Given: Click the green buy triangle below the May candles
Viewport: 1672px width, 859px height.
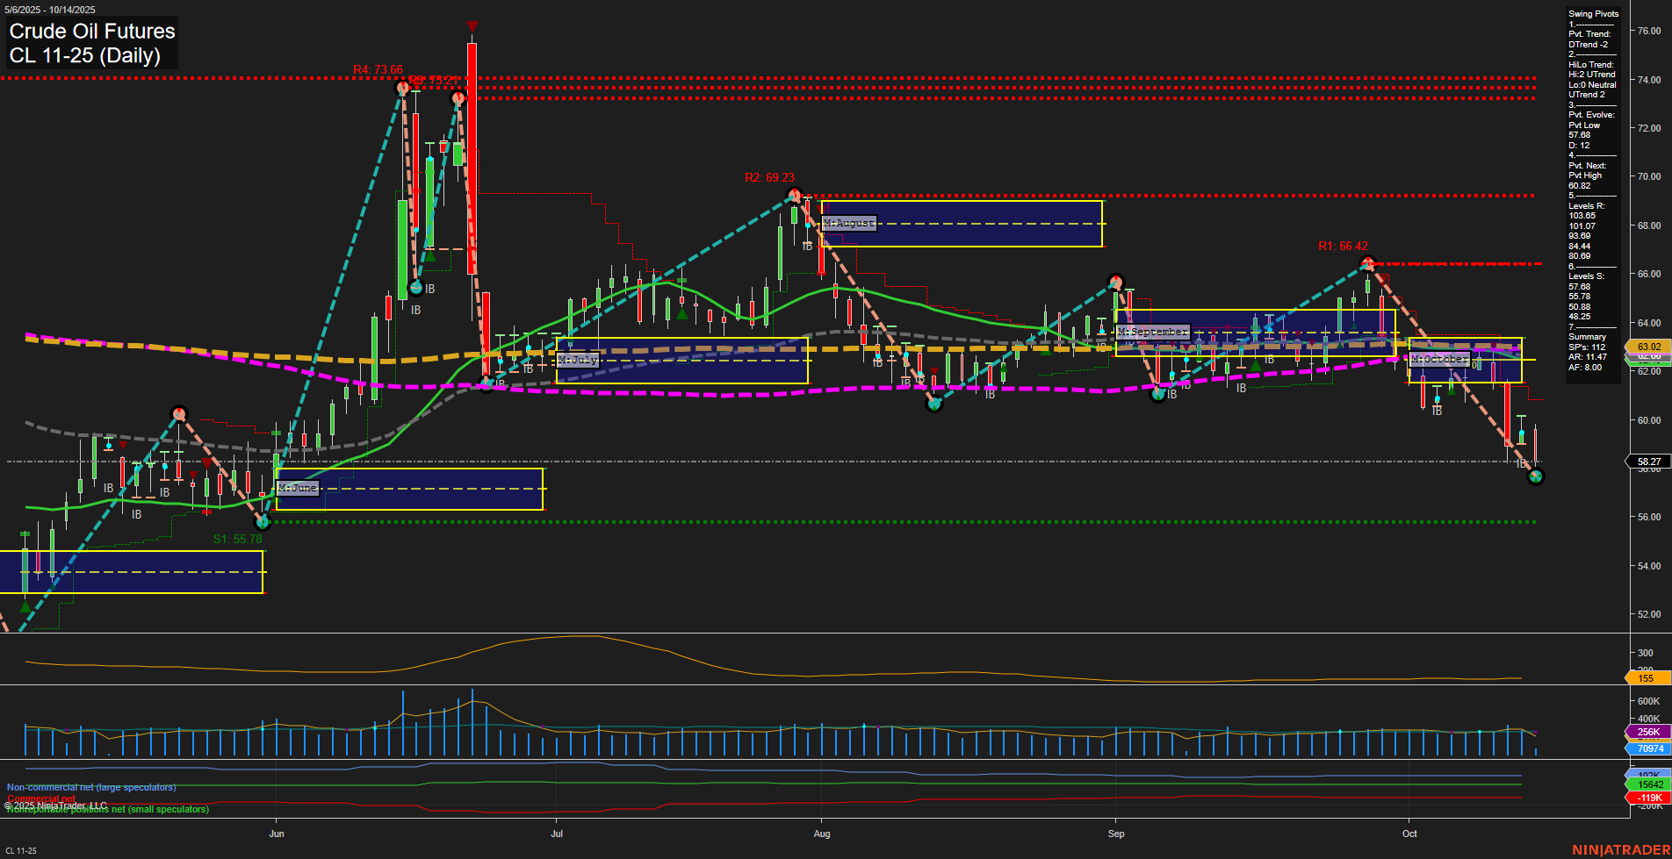Looking at the screenshot, I should (24, 605).
